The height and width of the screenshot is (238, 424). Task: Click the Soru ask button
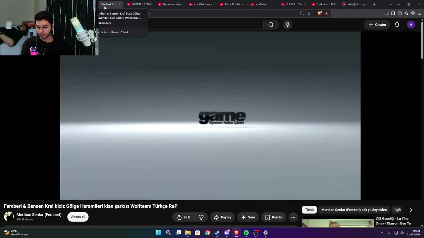click(248, 217)
